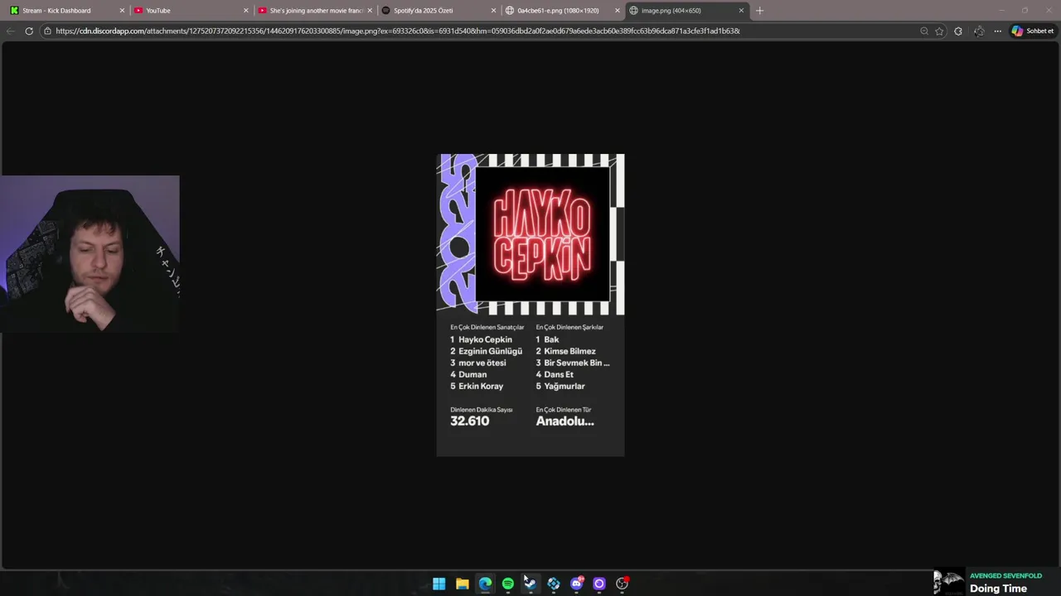This screenshot has height=596, width=1061.
Task: Click the Doing Time song title
Action: (998, 589)
